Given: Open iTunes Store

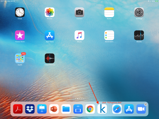Looking at the screenshot, I should 20,35.
